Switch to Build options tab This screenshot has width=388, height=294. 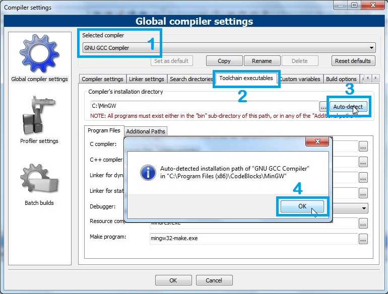341,79
